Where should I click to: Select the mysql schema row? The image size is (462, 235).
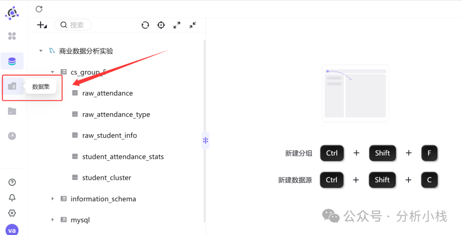[x=80, y=220]
